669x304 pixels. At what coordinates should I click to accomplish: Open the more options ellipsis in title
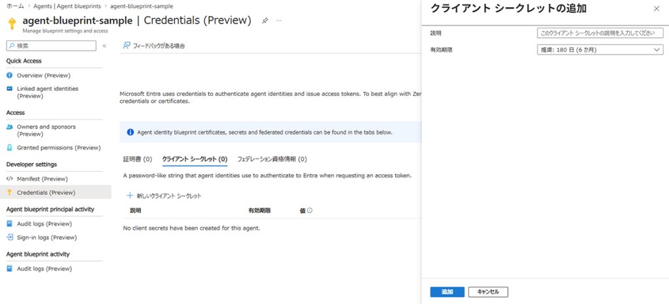click(278, 20)
